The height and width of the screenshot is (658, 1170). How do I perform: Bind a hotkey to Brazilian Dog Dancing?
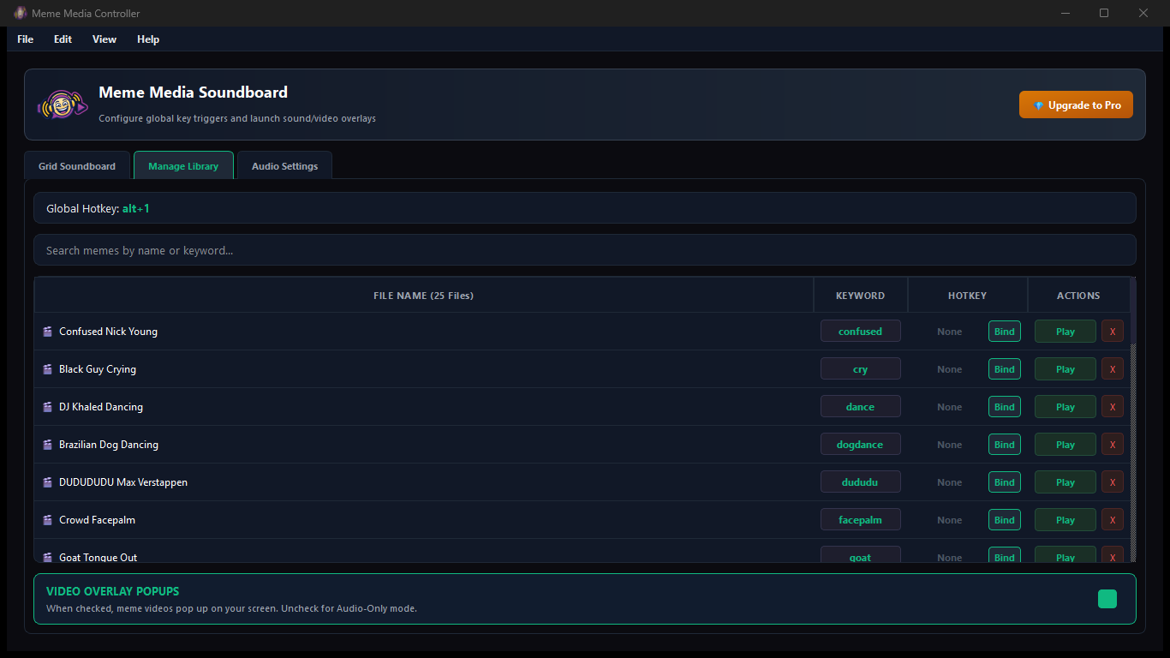pos(1005,445)
